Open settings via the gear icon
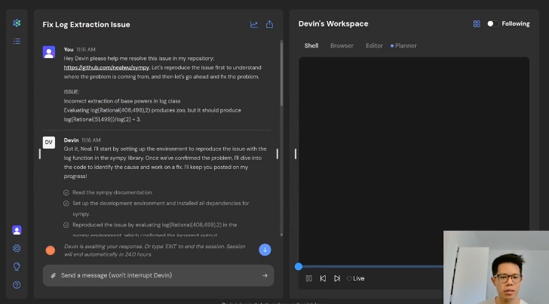549x304 pixels. (17, 248)
